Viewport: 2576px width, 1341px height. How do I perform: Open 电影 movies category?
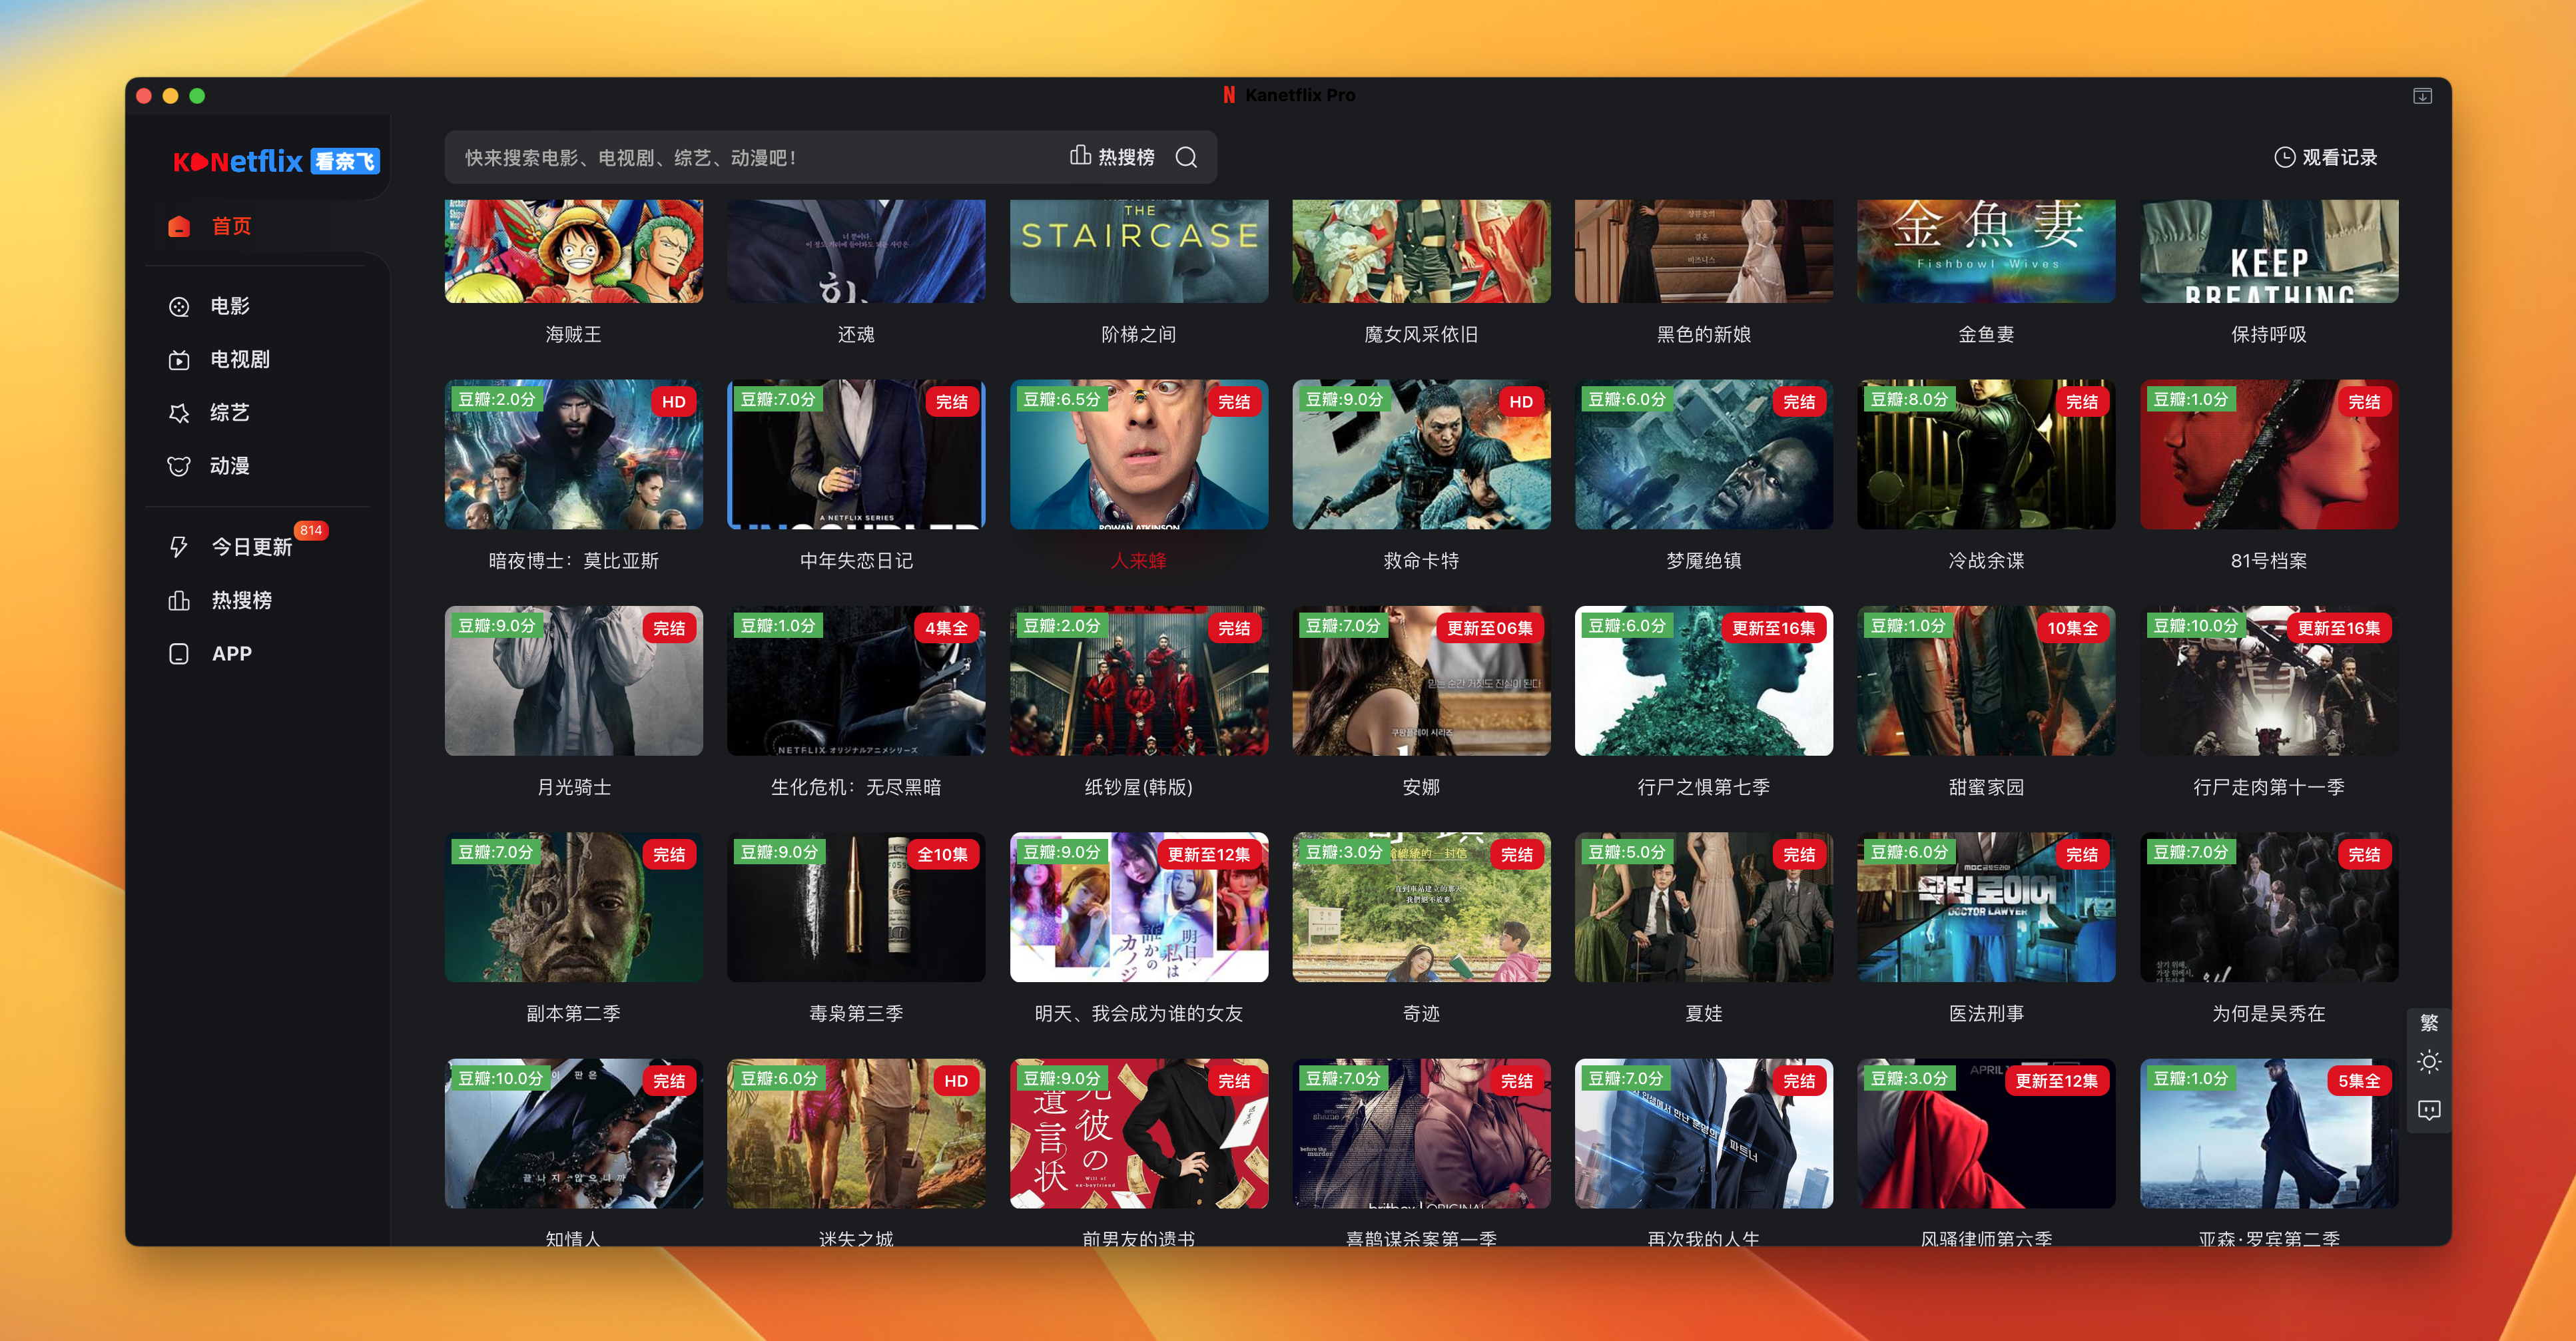coord(229,306)
